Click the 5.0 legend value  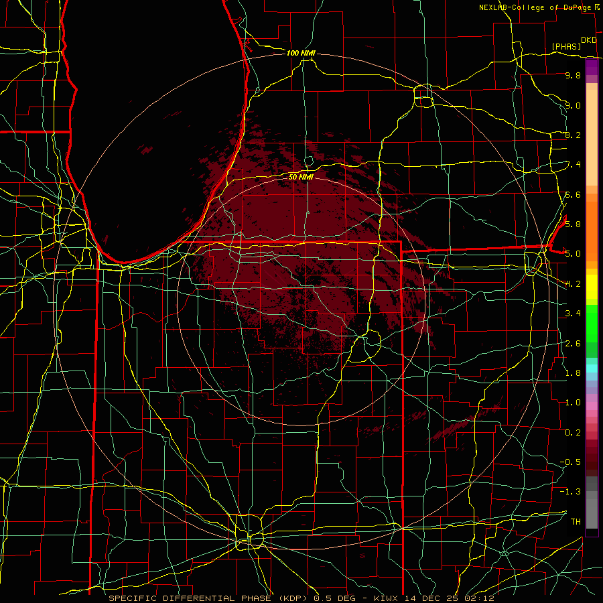tap(573, 254)
